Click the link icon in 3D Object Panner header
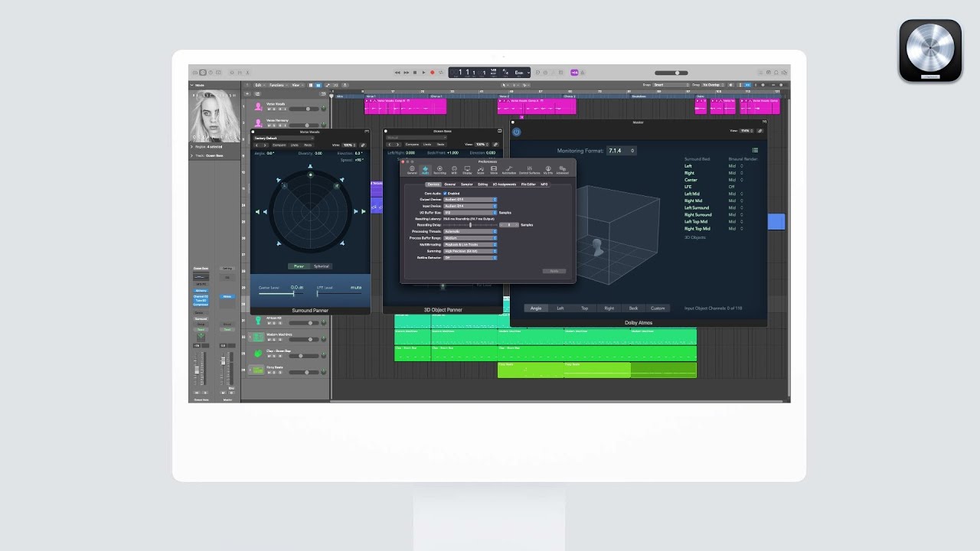The width and height of the screenshot is (980, 551). pos(495,145)
